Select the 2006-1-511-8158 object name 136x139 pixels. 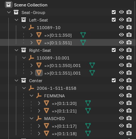pyautogui.click(x=56, y=88)
